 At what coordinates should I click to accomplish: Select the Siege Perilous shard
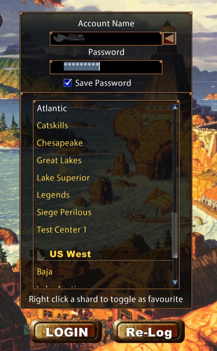(64, 212)
